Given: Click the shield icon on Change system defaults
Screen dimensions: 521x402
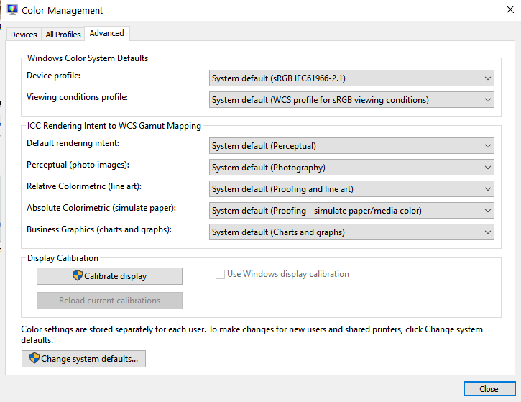Looking at the screenshot, I should [x=34, y=358].
